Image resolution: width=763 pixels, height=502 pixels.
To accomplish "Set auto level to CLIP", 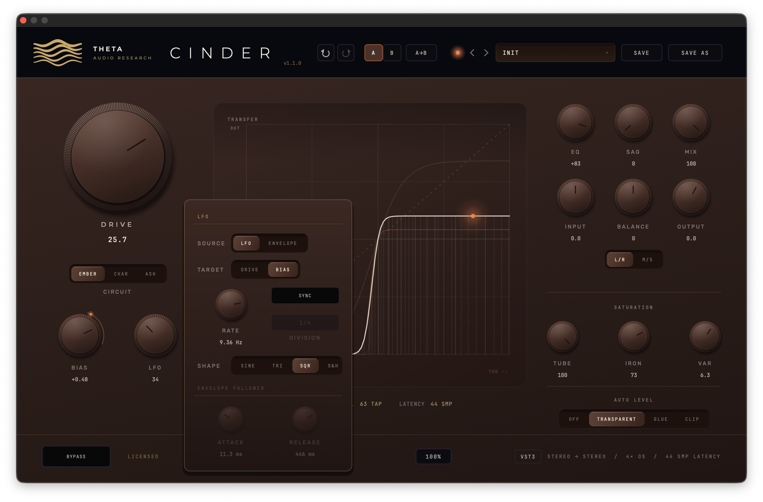I will coord(692,419).
